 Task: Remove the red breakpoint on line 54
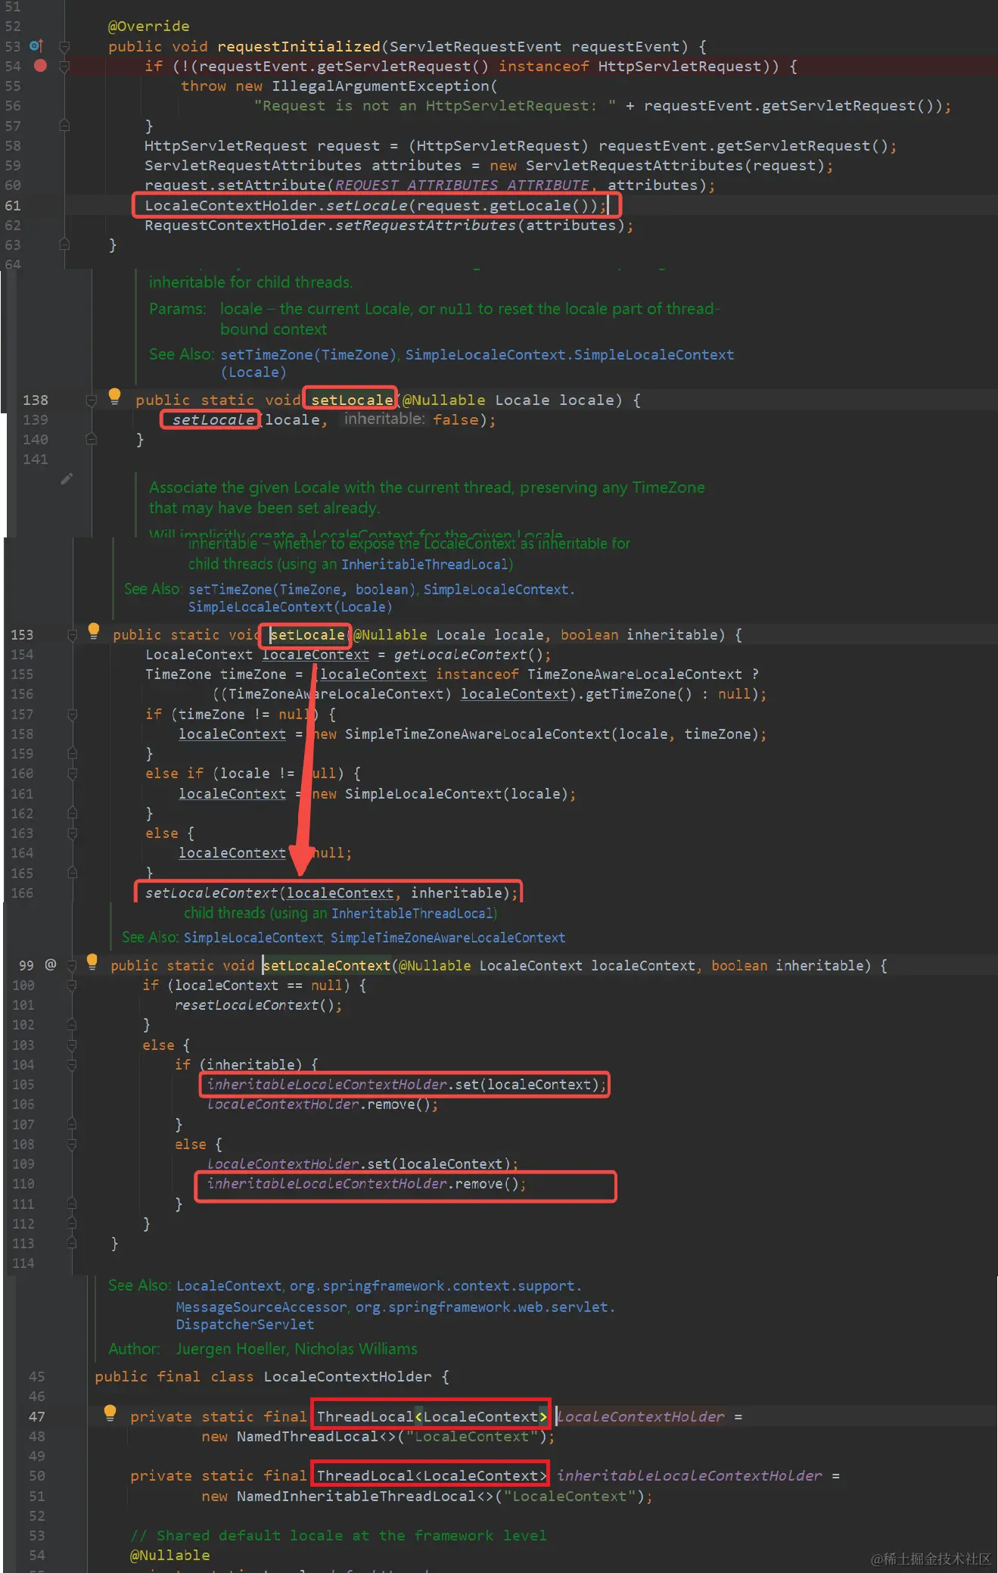(40, 66)
